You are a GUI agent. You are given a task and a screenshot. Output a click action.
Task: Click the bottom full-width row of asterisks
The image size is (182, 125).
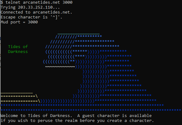click(x=91, y=110)
